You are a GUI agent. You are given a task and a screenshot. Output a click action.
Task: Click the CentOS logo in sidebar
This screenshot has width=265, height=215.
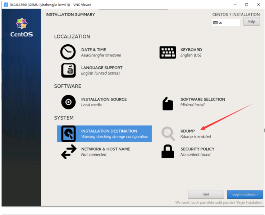22,28
